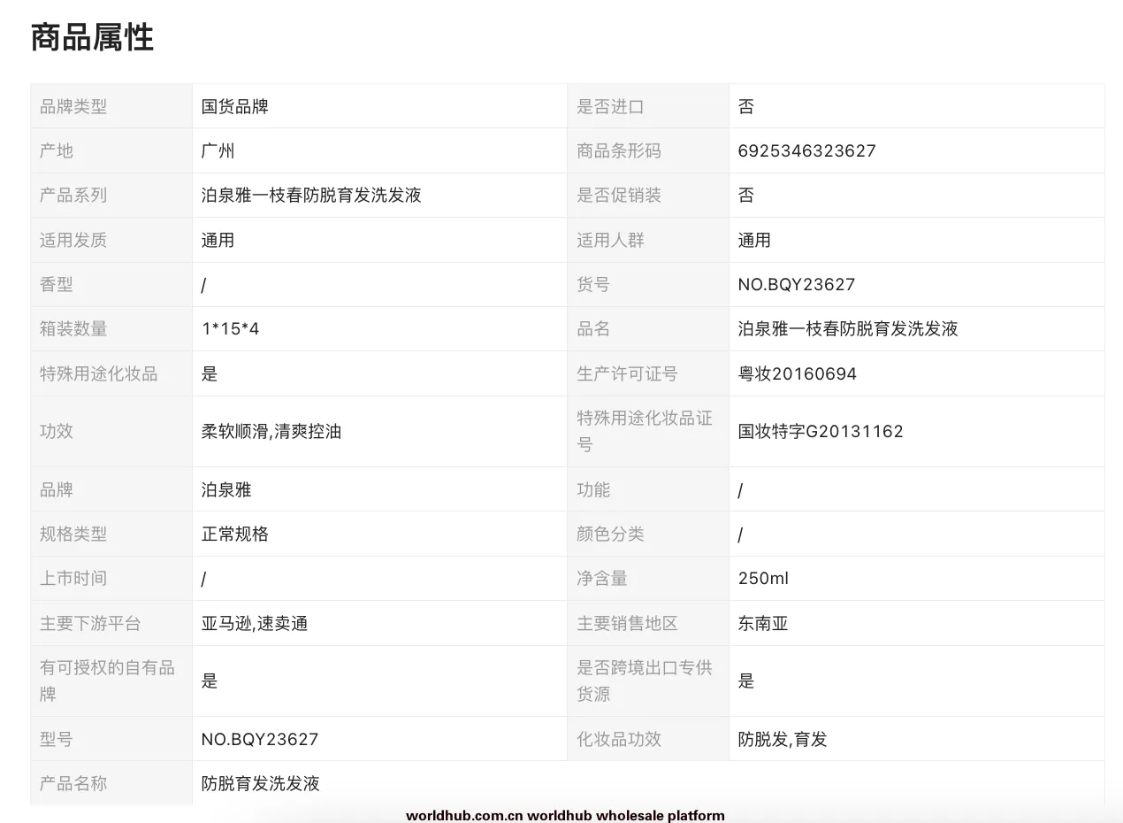Click the 是 value beside 有可授权的自有品牌
Image resolution: width=1123 pixels, height=823 pixels.
pos(210,681)
